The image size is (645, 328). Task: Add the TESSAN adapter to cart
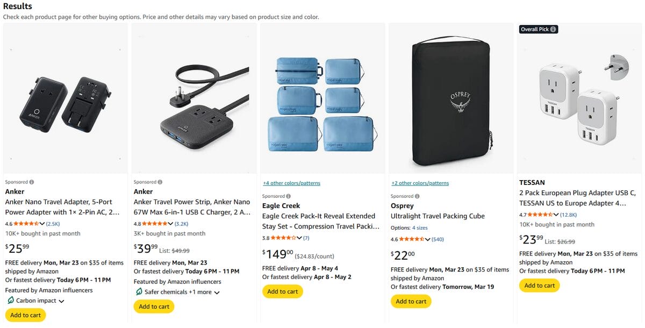pyautogui.click(x=539, y=286)
